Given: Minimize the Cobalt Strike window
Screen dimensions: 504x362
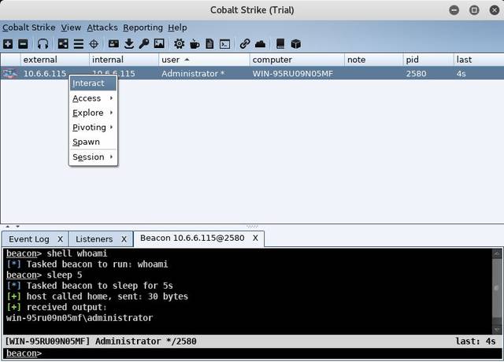Looking at the screenshot, I should pyautogui.click(x=454, y=10).
